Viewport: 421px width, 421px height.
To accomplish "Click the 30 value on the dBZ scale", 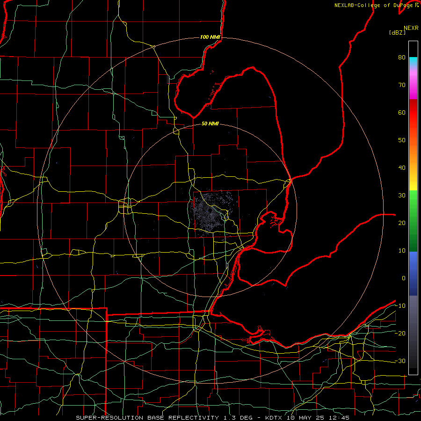I will point(402,195).
